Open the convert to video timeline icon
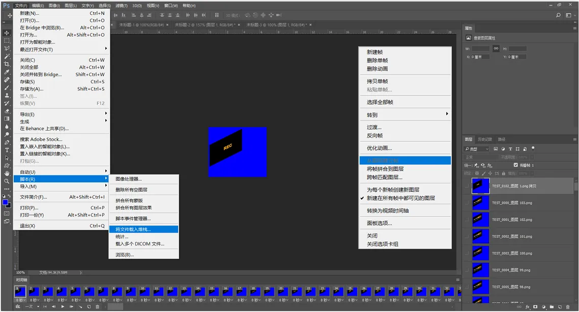Image resolution: width=579 pixels, height=312 pixels. coord(18,306)
